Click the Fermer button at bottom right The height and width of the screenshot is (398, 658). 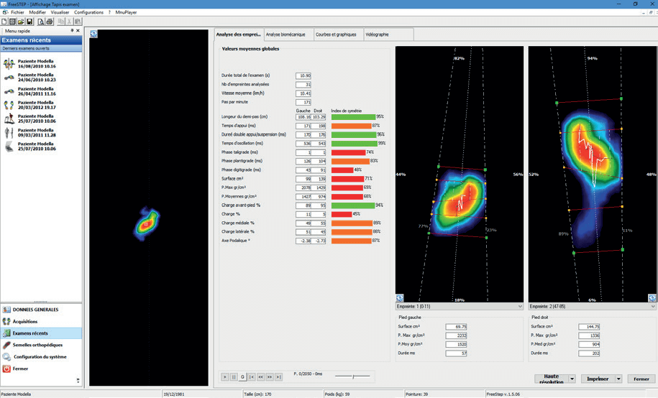coord(641,379)
